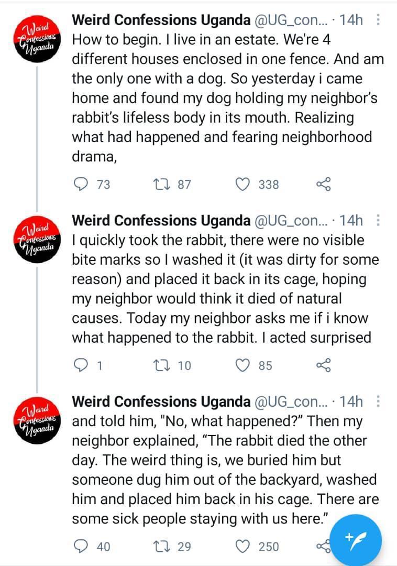Share the second tweet about washing the rabbit
The width and height of the screenshot is (397, 566).
point(324,365)
